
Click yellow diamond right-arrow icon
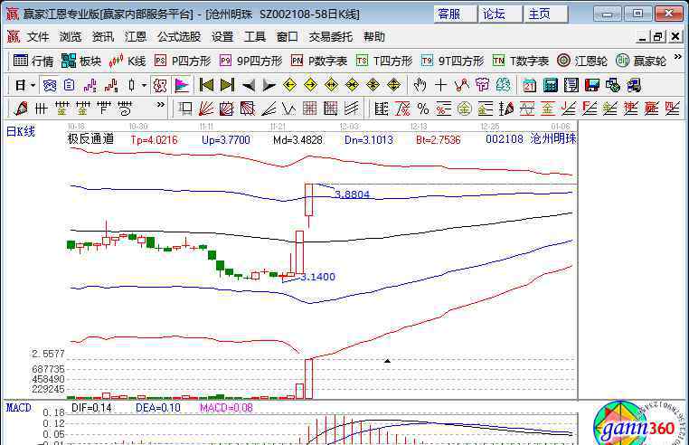click(x=311, y=85)
